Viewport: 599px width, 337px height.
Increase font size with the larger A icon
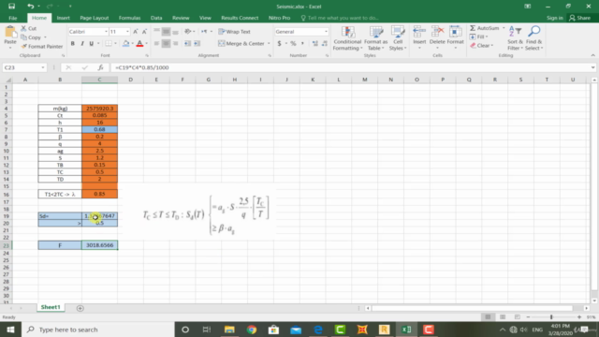(x=135, y=32)
